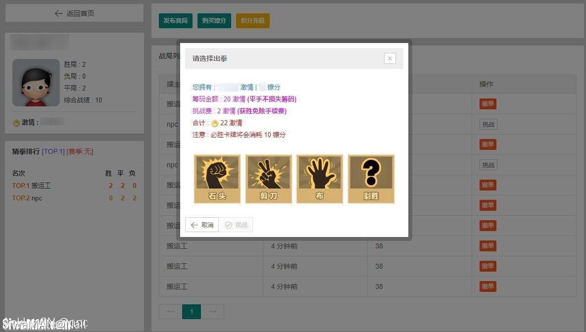This screenshot has height=332, width=586.
Task: Go to next page arrow
Action: [x=212, y=312]
